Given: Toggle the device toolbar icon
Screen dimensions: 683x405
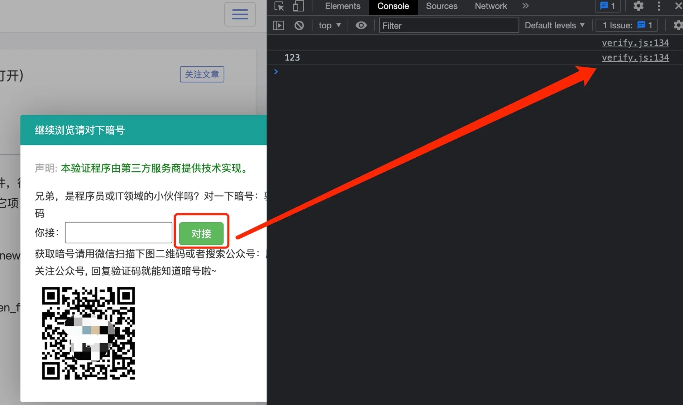Looking at the screenshot, I should [298, 6].
